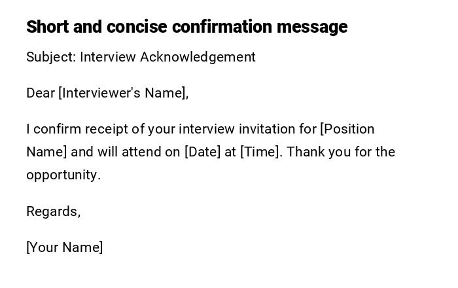The height and width of the screenshot is (288, 458).
Task: Click the word "receipt" in the body
Action: [x=104, y=129]
